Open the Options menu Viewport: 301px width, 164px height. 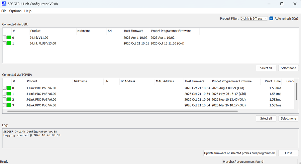(x=15, y=11)
